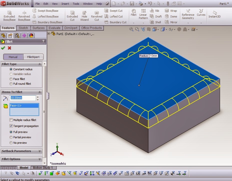232x181 pixels.
Task: Choose the Partial preview option
Action: pyautogui.click(x=11, y=137)
